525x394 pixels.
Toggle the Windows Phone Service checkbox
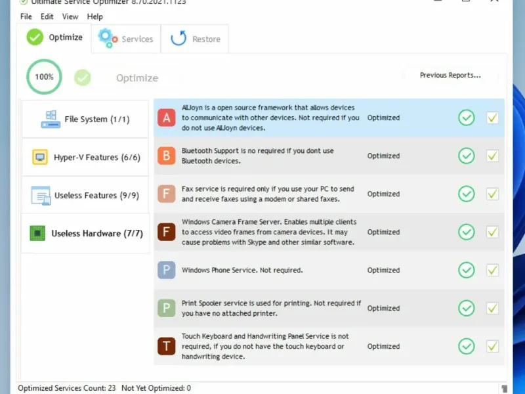tap(492, 270)
